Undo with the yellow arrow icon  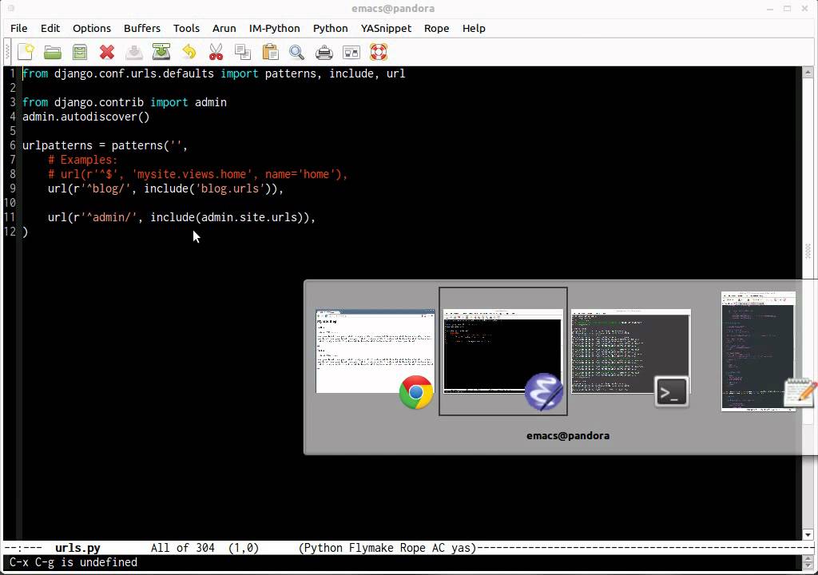click(x=189, y=52)
